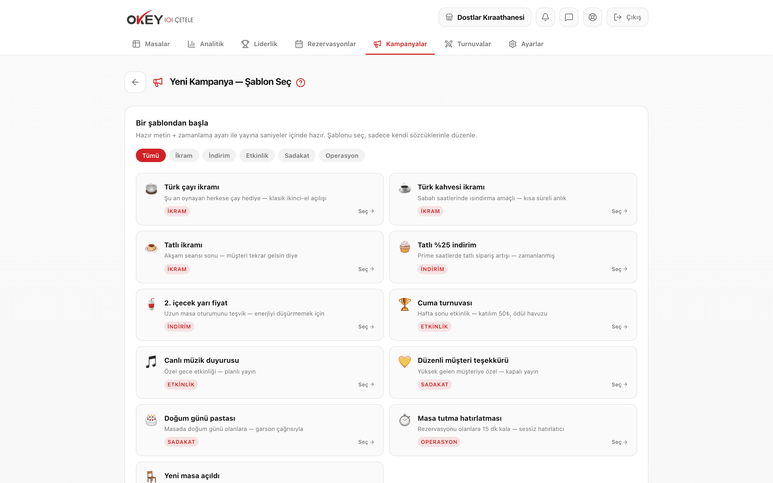The width and height of the screenshot is (773, 483).
Task: Click the OKEY Çetele logo
Action: [160, 18]
